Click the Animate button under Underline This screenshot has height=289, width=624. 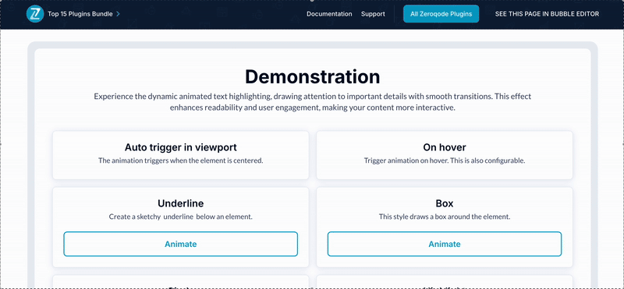pos(181,244)
